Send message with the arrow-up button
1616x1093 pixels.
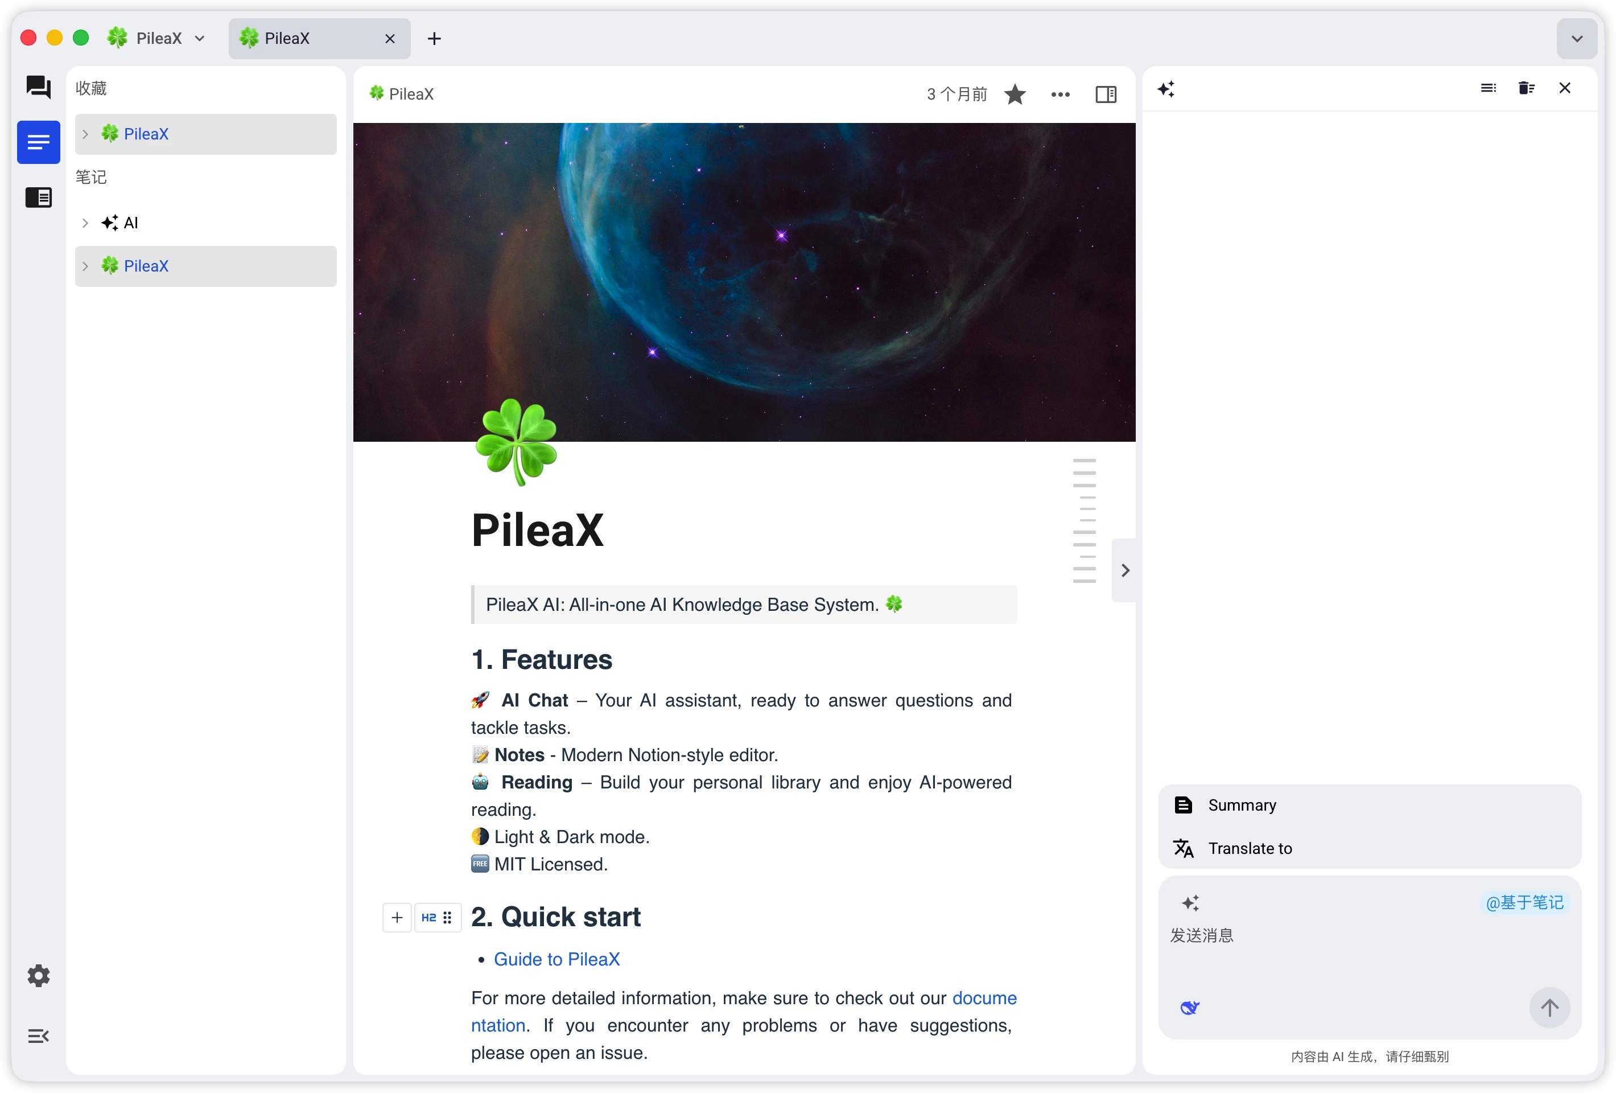pyautogui.click(x=1549, y=1006)
